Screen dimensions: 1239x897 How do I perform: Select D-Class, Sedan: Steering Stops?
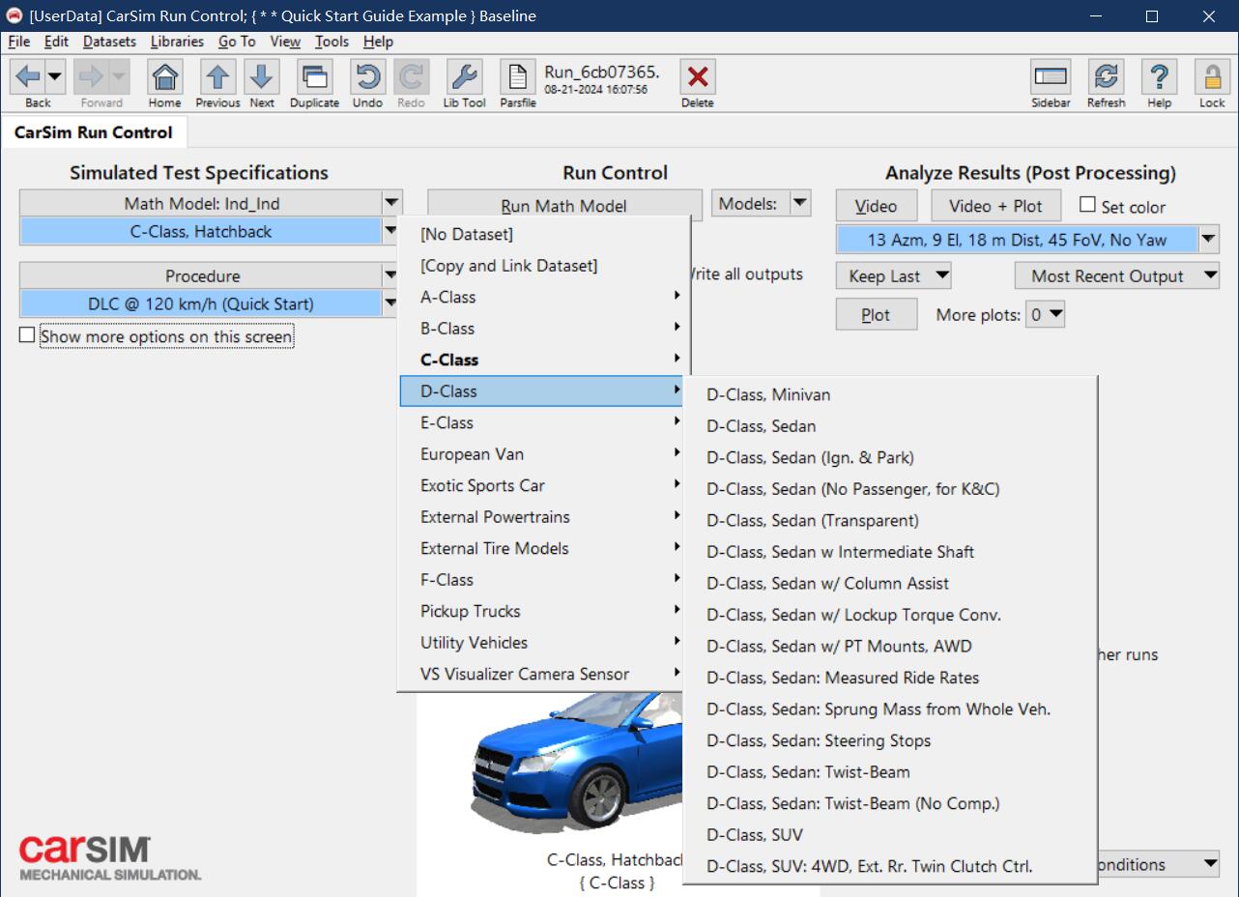pos(890,740)
